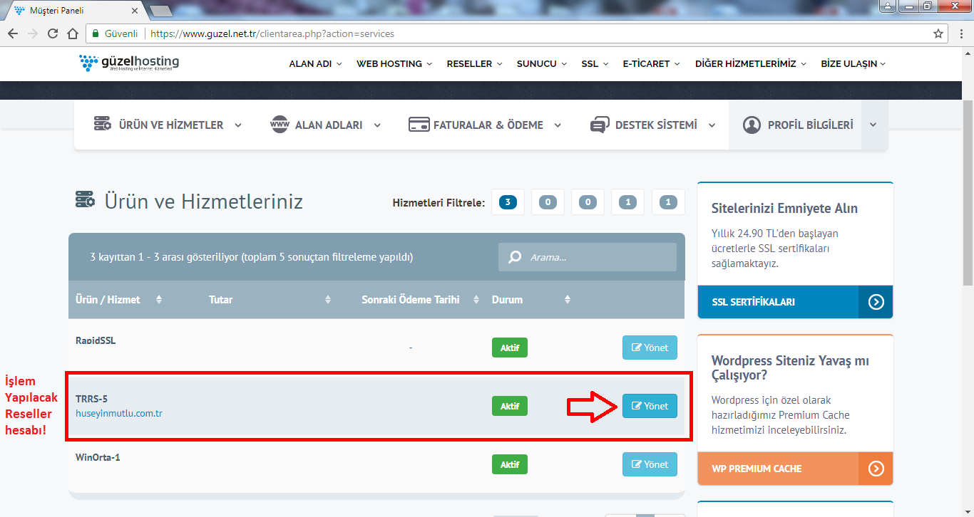Open Chrome three-dot menu

960,33
